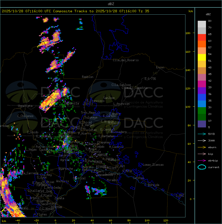
Task: Click the dBZ heading above color scale
Action: [x=208, y=14]
